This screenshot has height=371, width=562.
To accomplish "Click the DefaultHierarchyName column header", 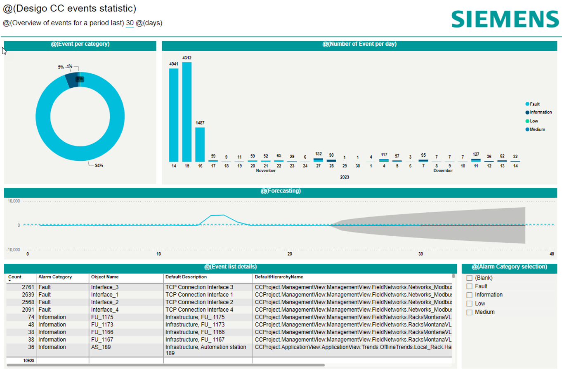I will (279, 277).
